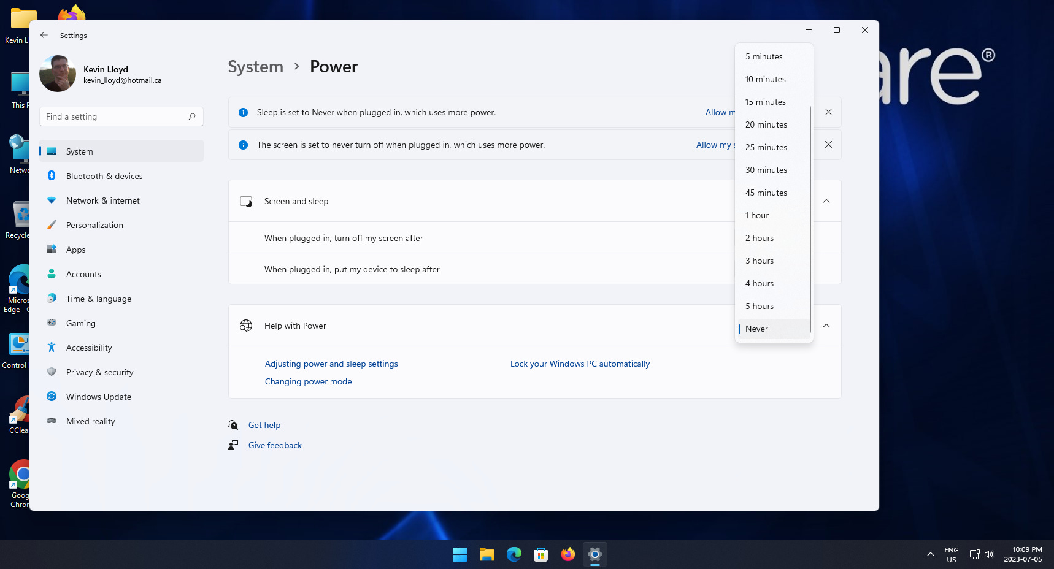Click the Apps icon in sidebar

click(x=52, y=249)
